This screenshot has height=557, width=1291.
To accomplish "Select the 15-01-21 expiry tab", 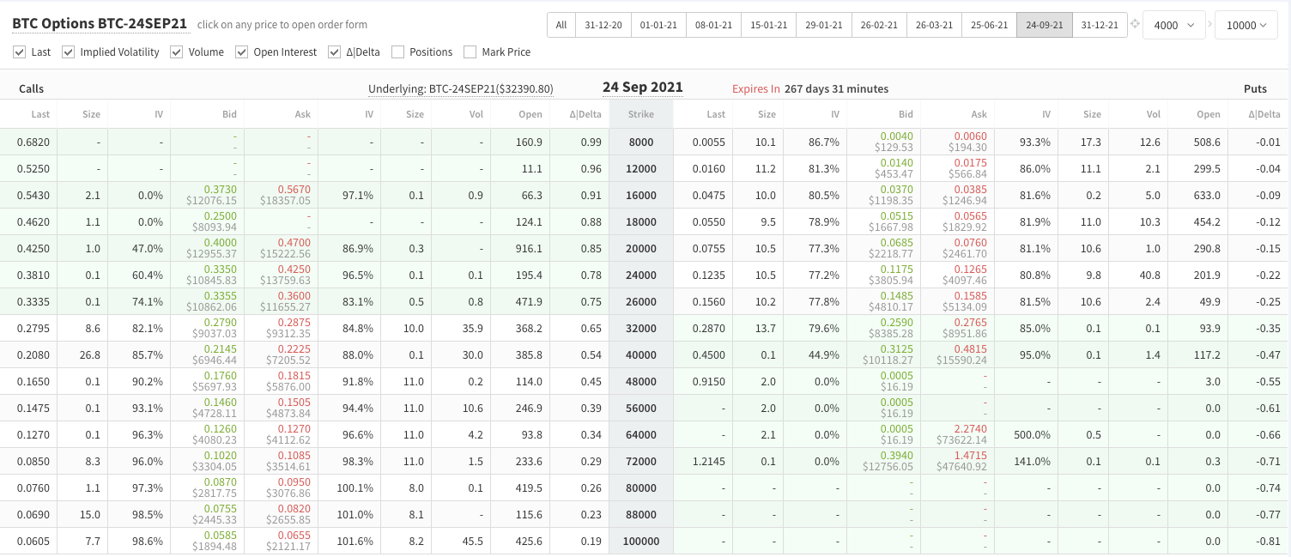I will [x=768, y=25].
